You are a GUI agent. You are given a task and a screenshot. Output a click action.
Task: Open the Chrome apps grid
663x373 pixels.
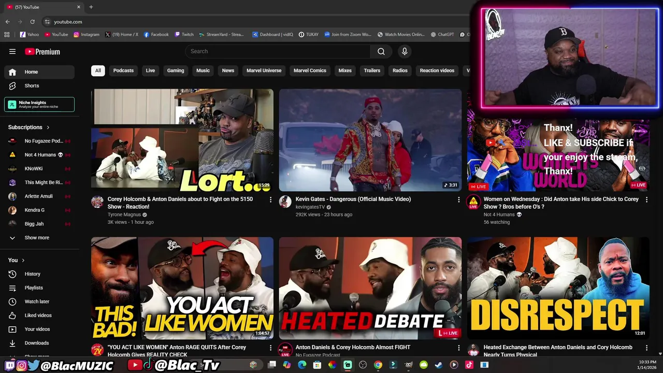pos(7,35)
